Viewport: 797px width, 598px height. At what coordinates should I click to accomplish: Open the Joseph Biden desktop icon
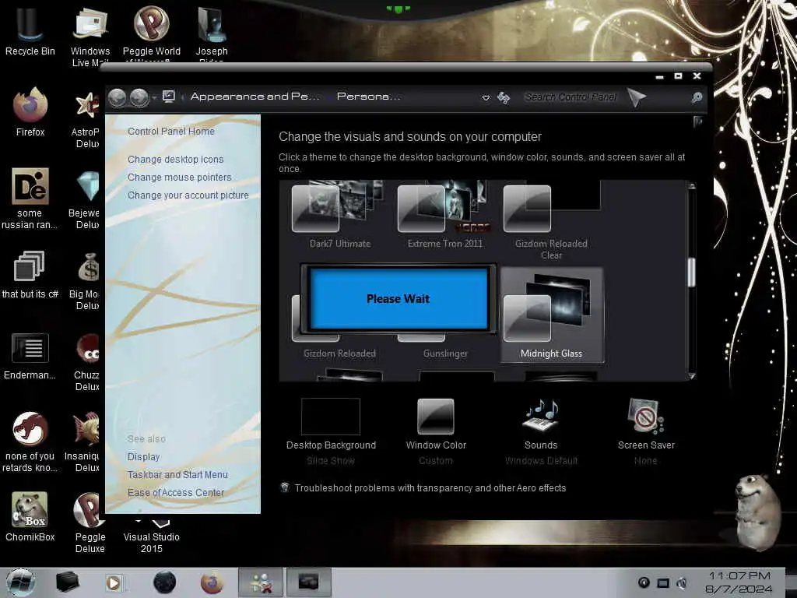(212, 33)
